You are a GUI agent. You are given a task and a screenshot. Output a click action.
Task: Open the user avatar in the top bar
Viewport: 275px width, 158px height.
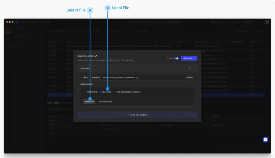[267, 22]
